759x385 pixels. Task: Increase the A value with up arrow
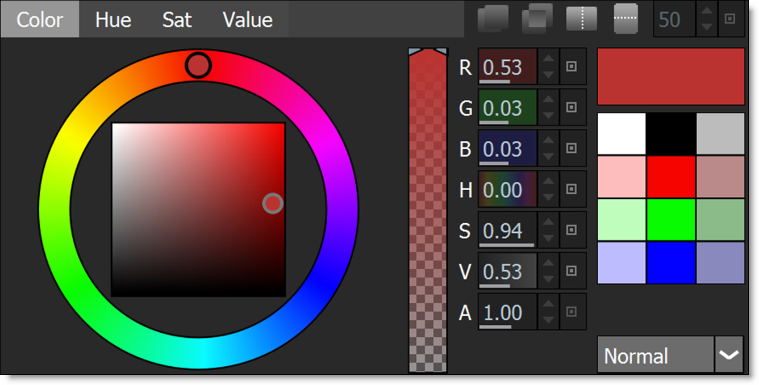(548, 305)
